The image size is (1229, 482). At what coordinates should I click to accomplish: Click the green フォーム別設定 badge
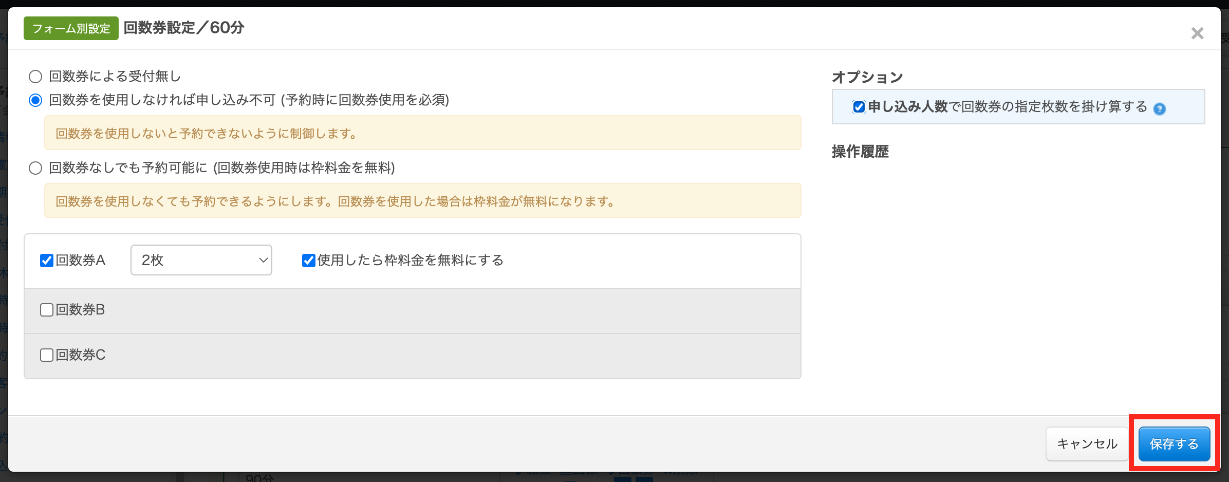71,28
